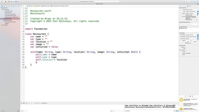Click the Indent width stepper
Screen dimensions: 199x112
(198, 40)
